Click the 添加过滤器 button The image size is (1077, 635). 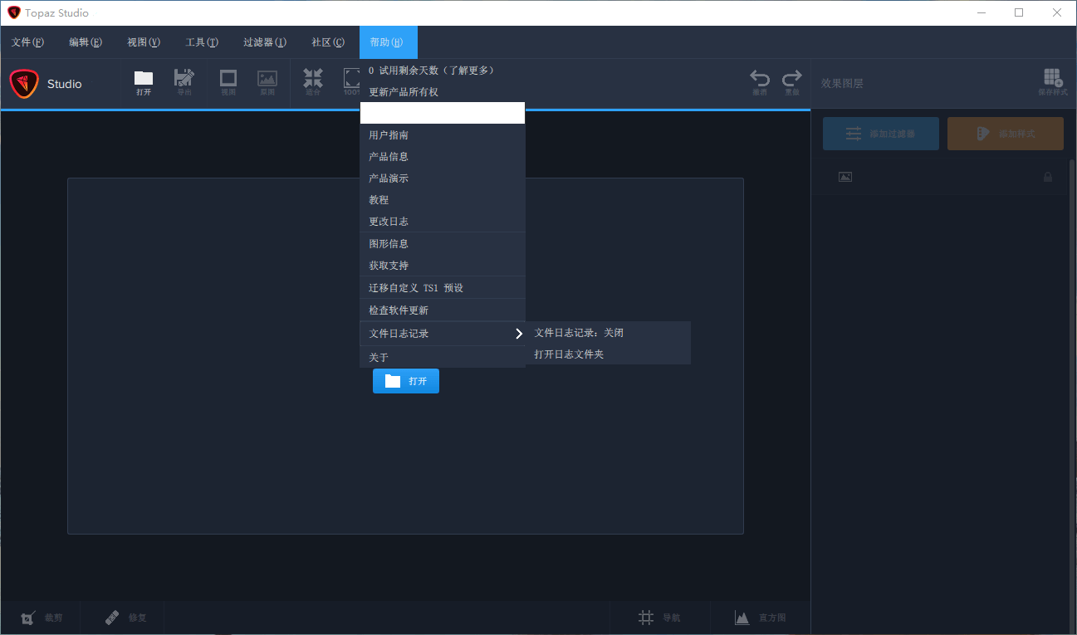[880, 134]
